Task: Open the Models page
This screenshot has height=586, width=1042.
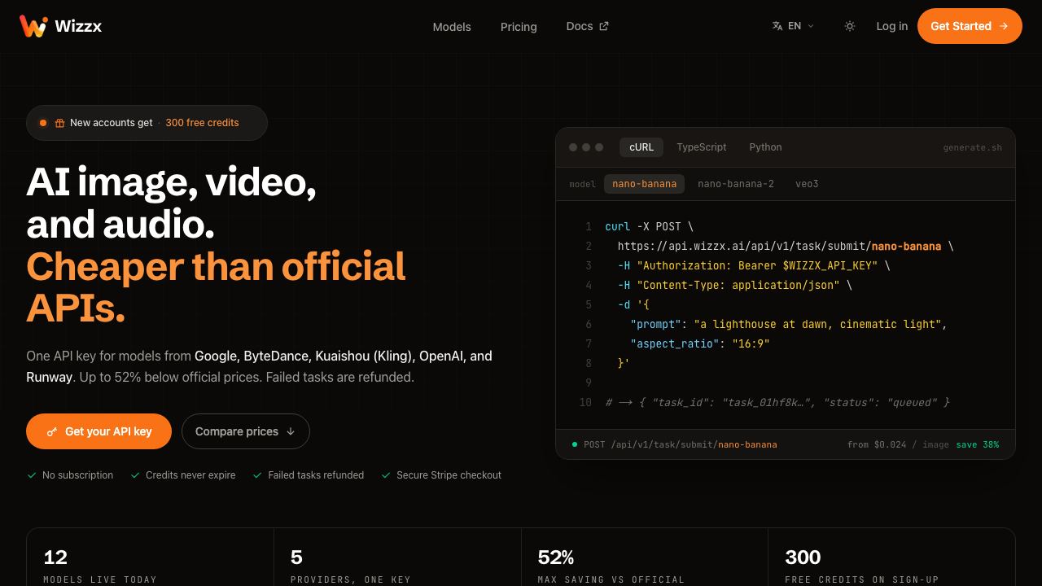Action: [452, 27]
